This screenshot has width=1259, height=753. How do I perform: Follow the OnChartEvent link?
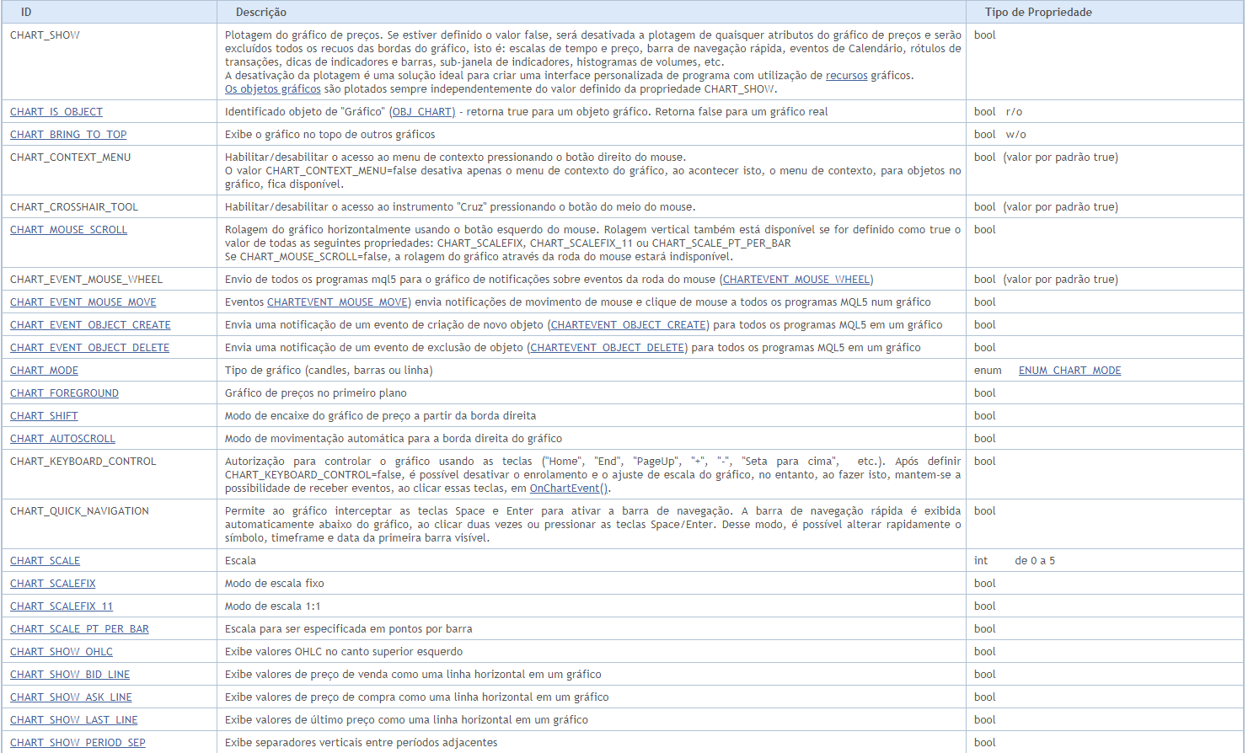click(564, 489)
